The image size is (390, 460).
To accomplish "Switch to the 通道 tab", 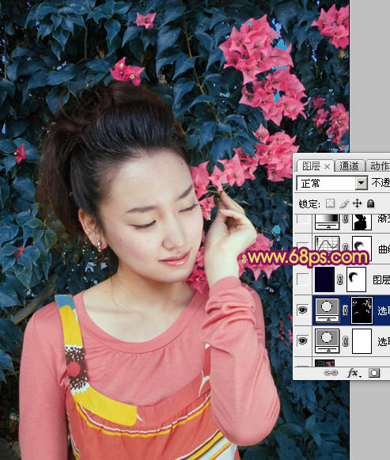I will pos(349,166).
